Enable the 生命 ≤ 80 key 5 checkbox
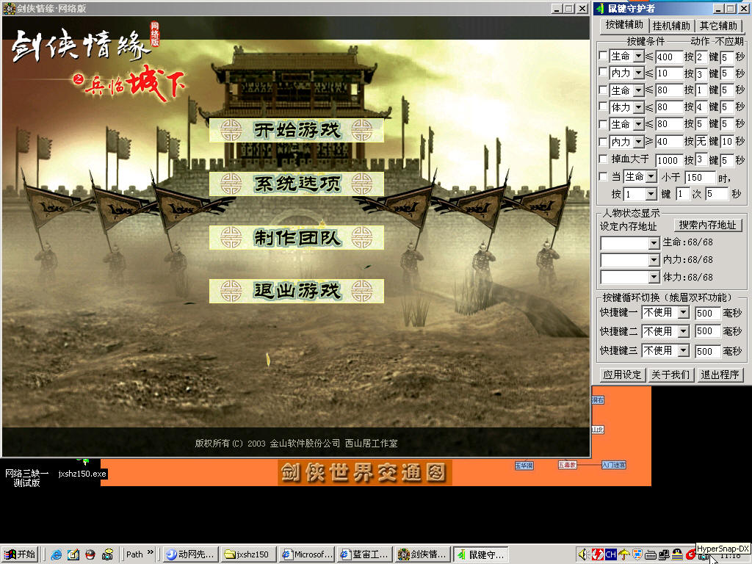The height and width of the screenshot is (564, 752). coord(604,123)
